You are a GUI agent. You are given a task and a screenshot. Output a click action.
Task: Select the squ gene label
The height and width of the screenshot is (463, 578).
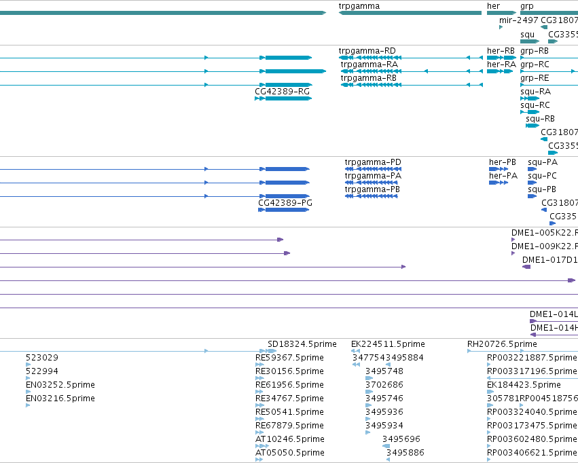pos(528,35)
